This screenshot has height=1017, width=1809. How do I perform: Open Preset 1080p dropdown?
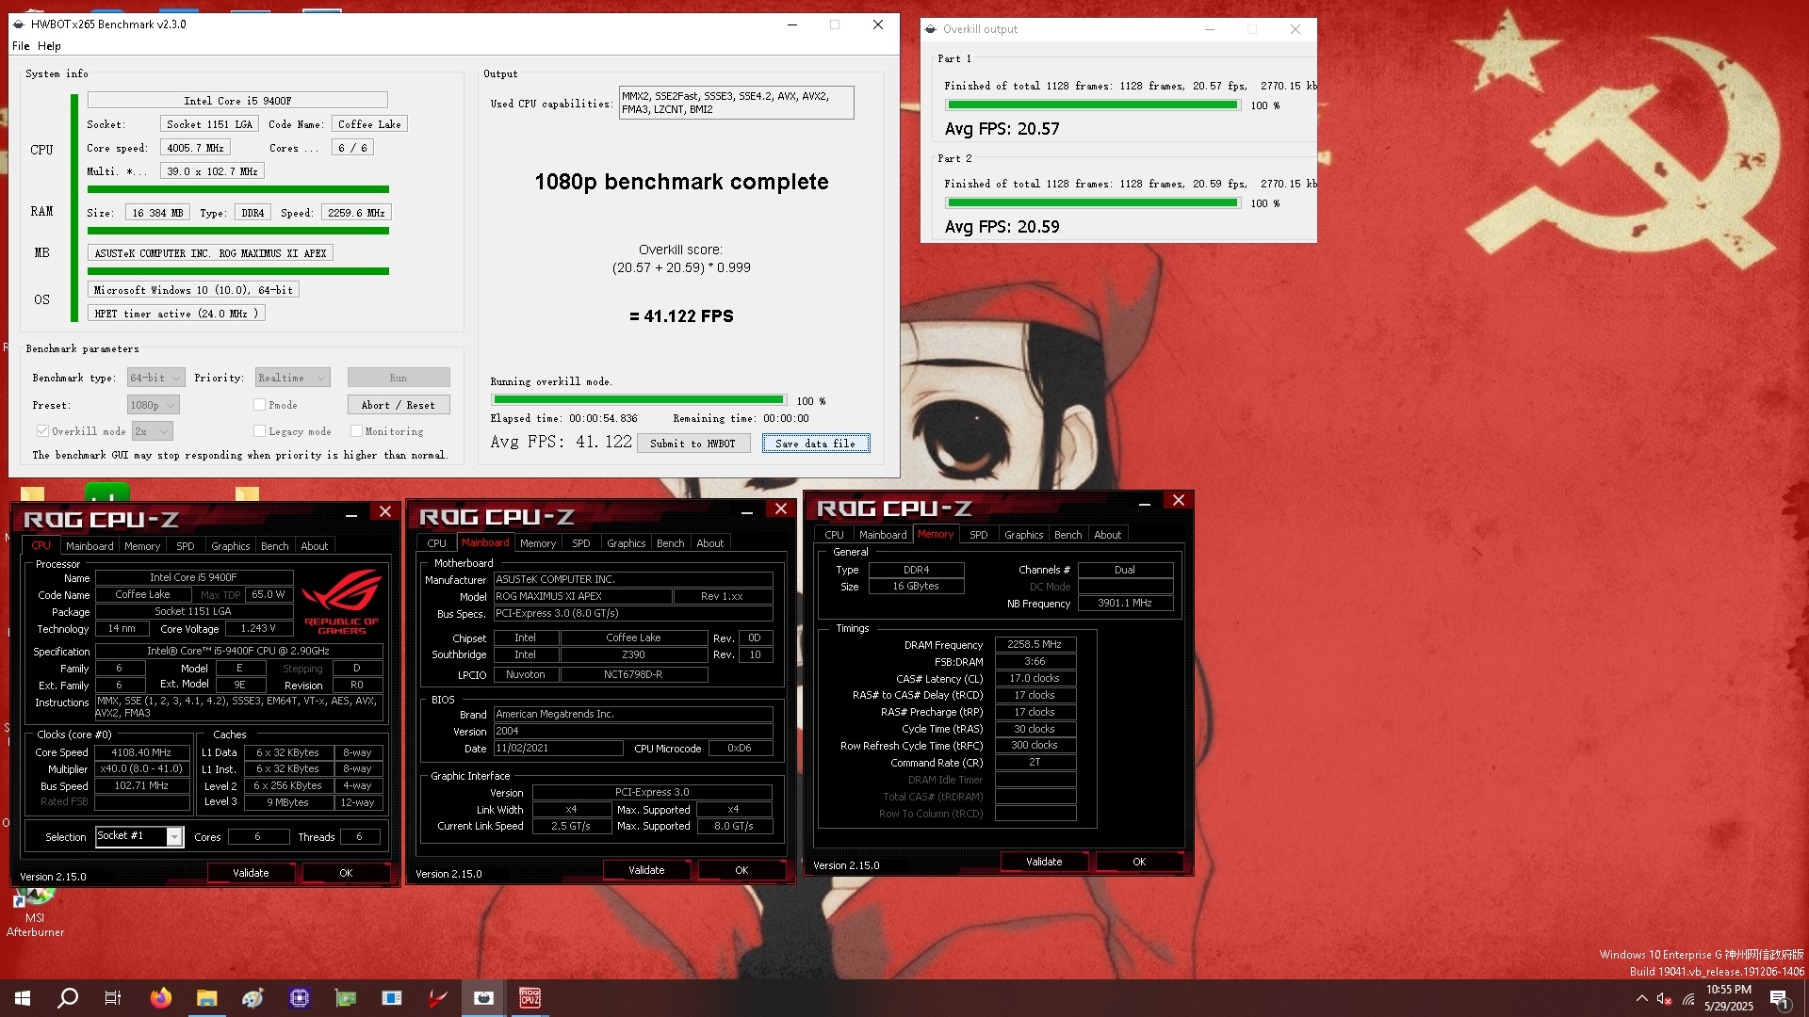point(153,405)
